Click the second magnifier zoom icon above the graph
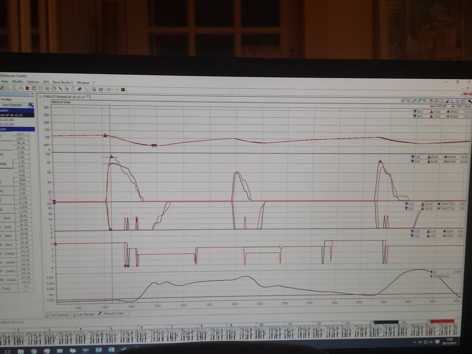This screenshot has height=354, width=472. (x=408, y=101)
